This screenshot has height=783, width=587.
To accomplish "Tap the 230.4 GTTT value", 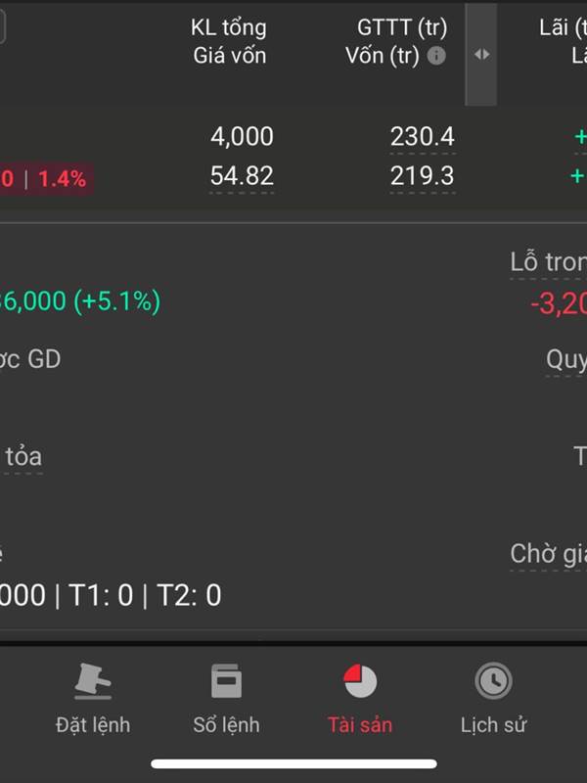I will (423, 136).
